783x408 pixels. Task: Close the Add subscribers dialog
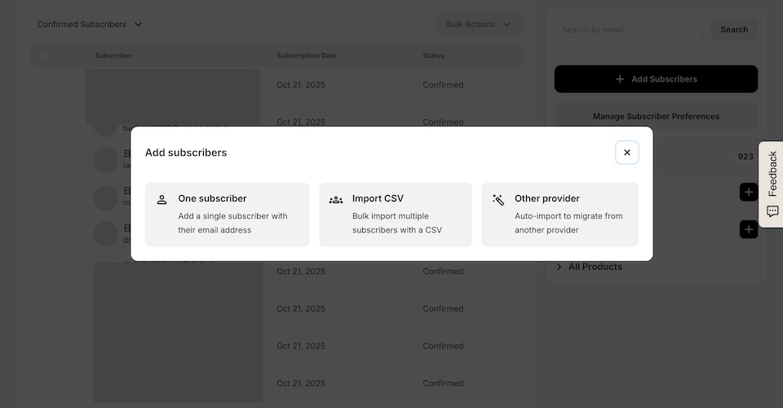[x=626, y=153]
